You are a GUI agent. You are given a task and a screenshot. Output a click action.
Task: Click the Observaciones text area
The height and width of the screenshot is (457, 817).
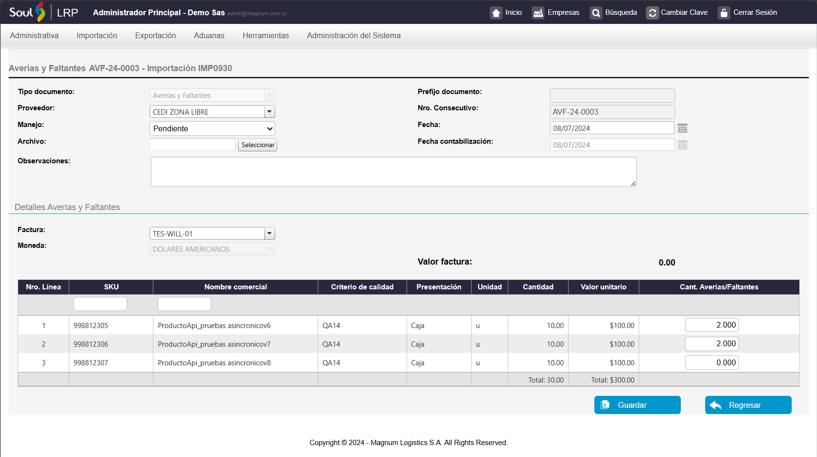pyautogui.click(x=393, y=172)
